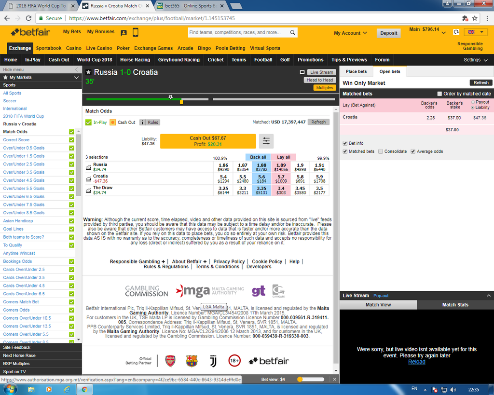
Task: Select the Payout radio button
Action: 473,102
